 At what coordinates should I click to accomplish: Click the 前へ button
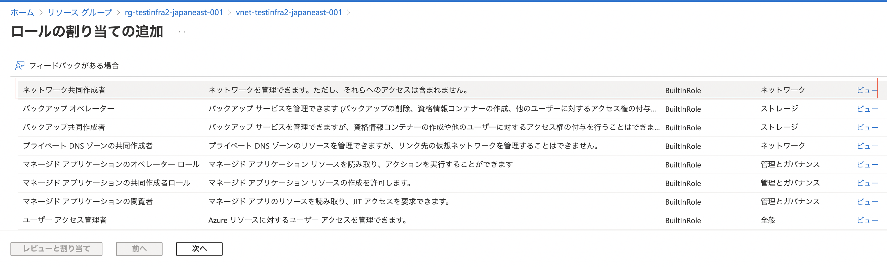[x=139, y=249]
